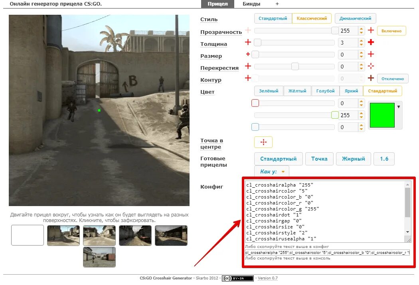The height and width of the screenshot is (285, 419).
Task: Click the config textarea scroll-up arrow
Action: (x=407, y=185)
